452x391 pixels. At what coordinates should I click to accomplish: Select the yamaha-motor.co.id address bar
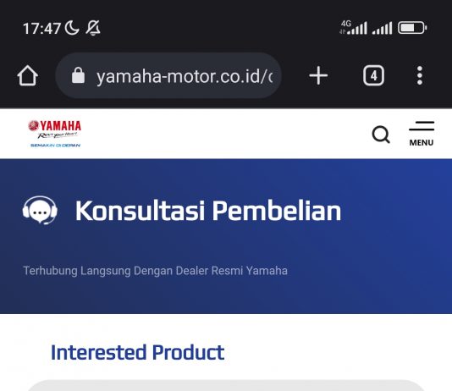[168, 76]
